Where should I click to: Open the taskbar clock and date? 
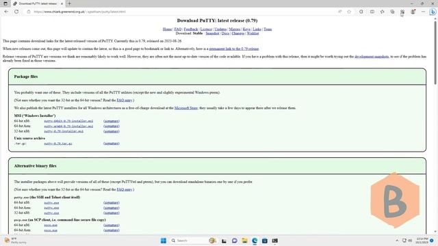(x=422, y=241)
